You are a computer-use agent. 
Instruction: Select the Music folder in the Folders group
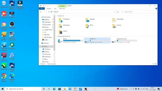click(x=89, y=26)
